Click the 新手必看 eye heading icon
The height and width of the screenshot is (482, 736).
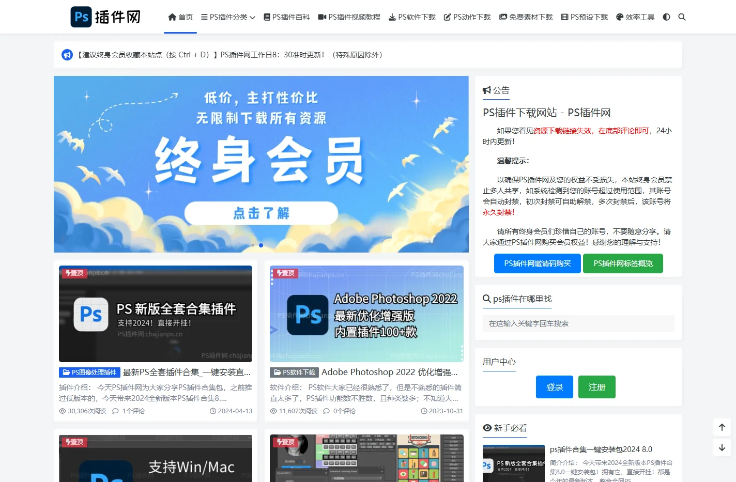[487, 428]
